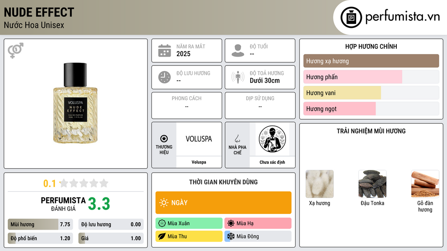This screenshot has height=251, width=447.
Task: Click the green Mùa Xuân season bar
Action: coord(189,224)
